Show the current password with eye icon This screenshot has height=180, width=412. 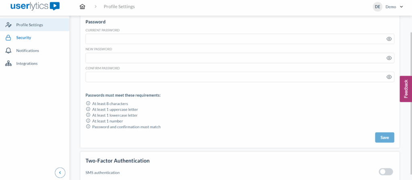[x=389, y=39]
